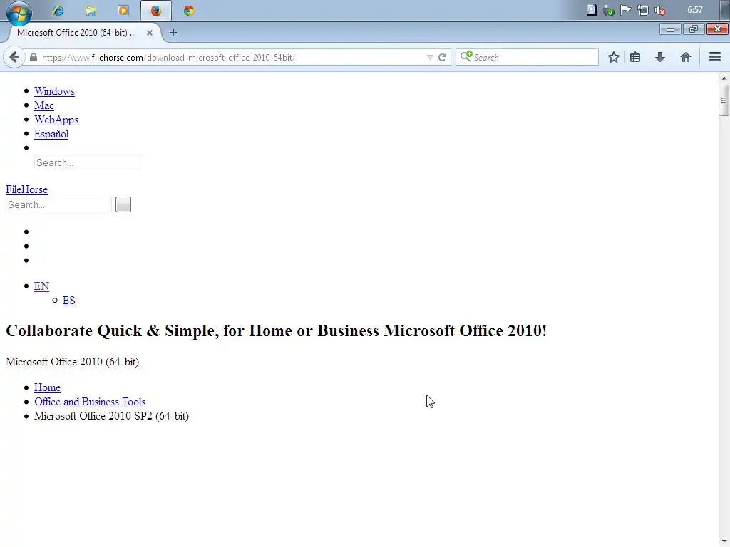
Task: Show bookmarks list icon
Action: coord(635,57)
